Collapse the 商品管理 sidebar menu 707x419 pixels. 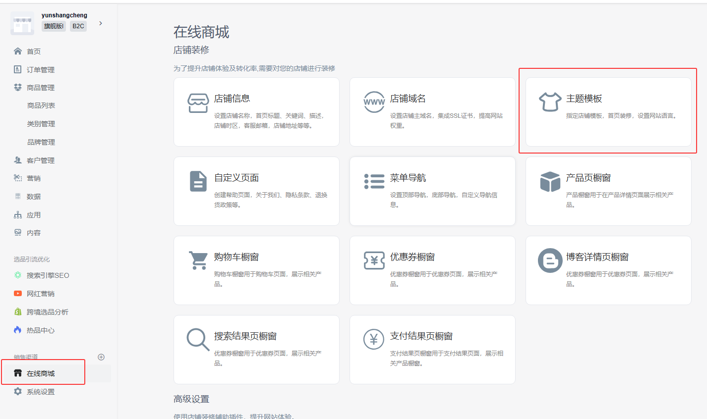pos(40,88)
